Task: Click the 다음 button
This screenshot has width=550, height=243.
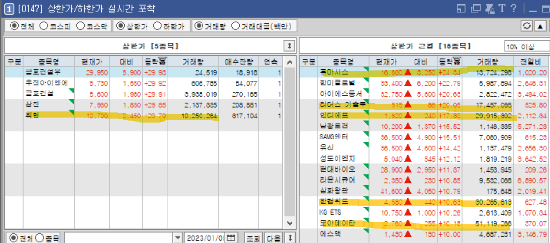Action: pos(274,238)
